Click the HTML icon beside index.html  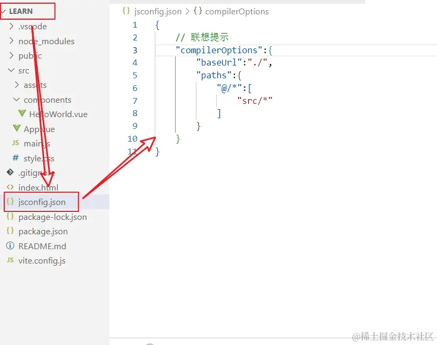(x=10, y=187)
